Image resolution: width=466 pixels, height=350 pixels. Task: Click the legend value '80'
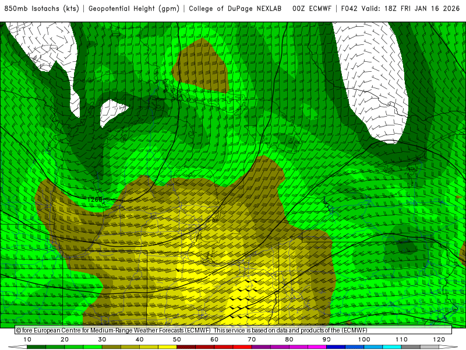point(289,339)
